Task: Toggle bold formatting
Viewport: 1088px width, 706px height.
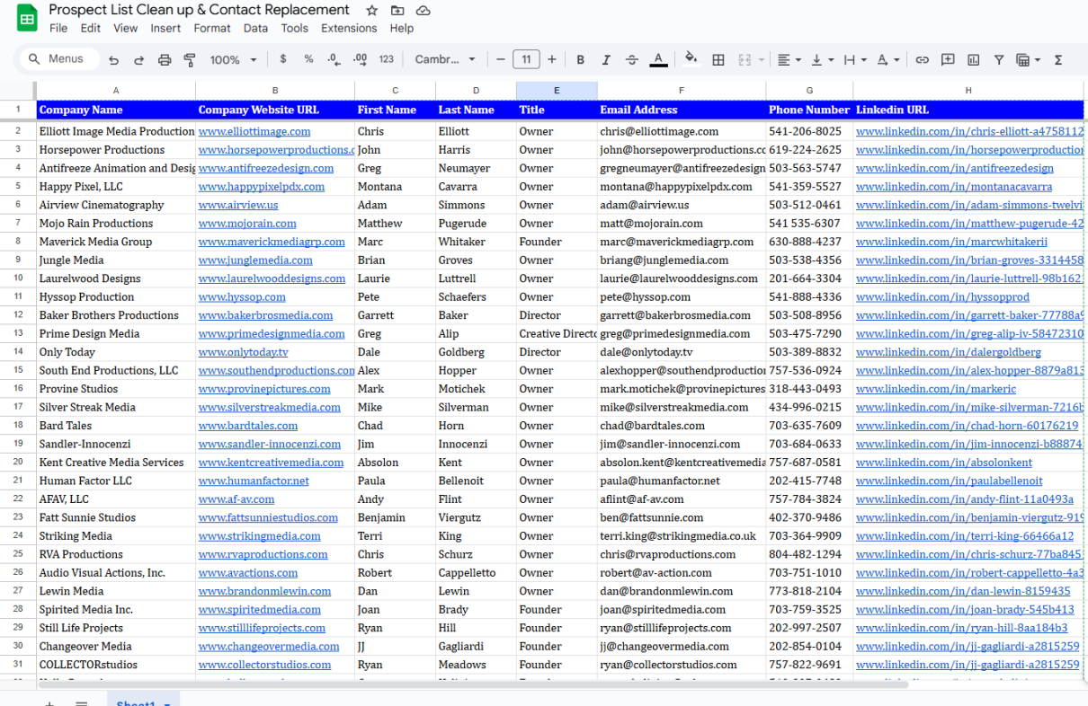Action: coord(581,60)
